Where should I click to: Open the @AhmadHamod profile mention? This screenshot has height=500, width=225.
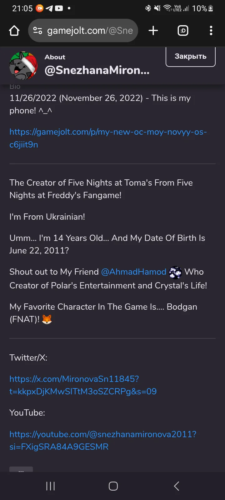(x=134, y=272)
